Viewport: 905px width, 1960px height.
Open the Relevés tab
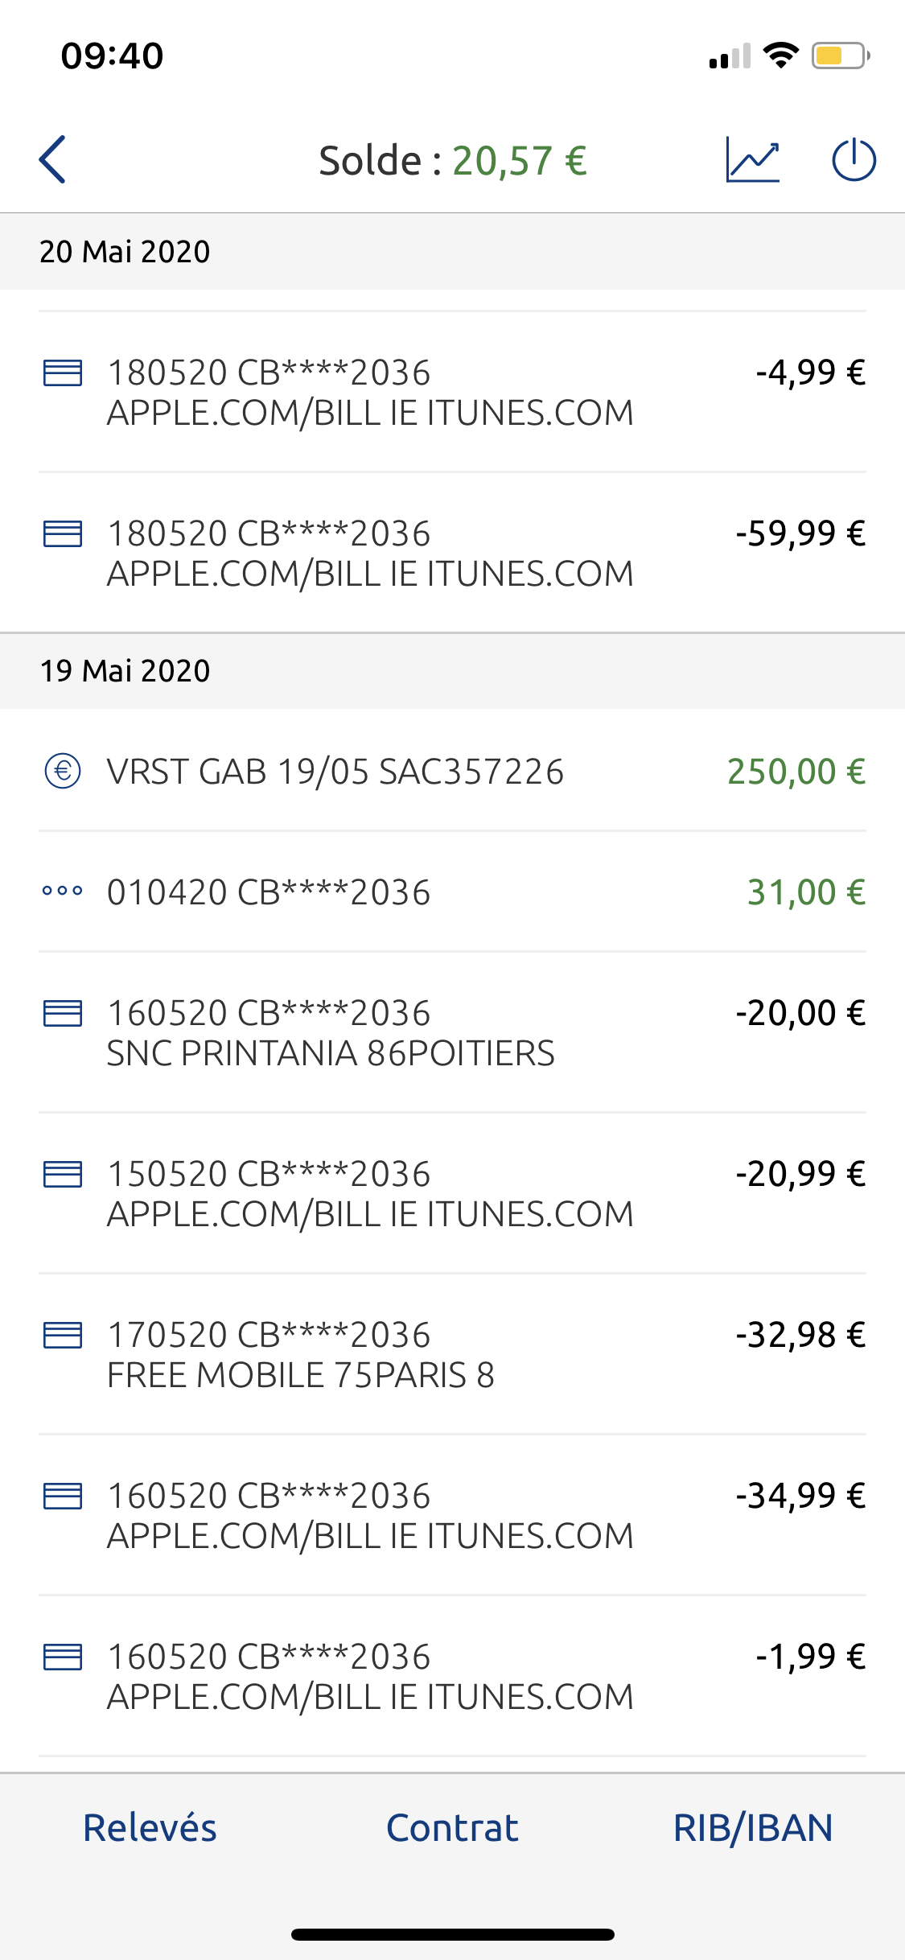[x=150, y=1828]
